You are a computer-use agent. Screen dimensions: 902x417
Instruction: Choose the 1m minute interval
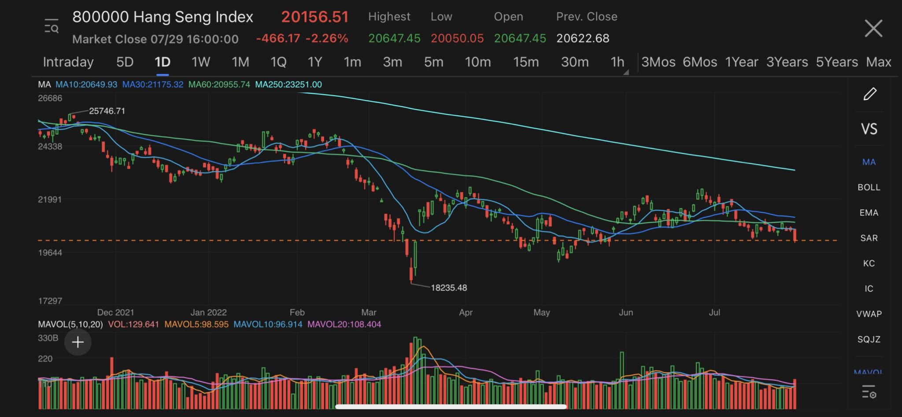click(x=352, y=62)
